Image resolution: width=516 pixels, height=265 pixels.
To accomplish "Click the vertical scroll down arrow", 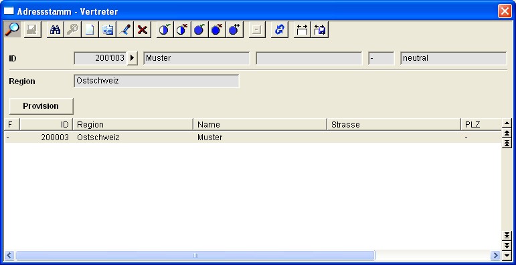I will click(507, 255).
